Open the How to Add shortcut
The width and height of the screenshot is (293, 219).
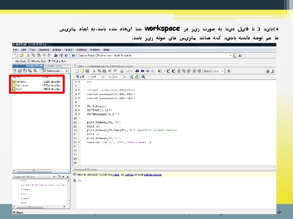37,61
